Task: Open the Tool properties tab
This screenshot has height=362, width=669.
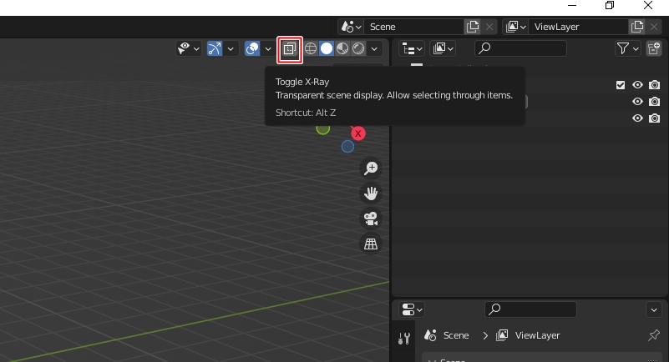Action: coord(403,339)
